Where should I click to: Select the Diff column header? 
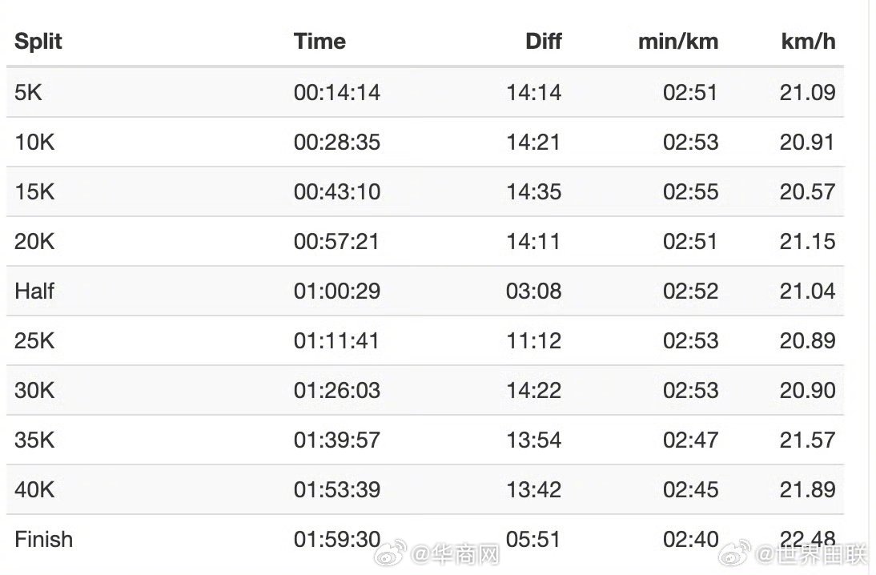pyautogui.click(x=544, y=42)
